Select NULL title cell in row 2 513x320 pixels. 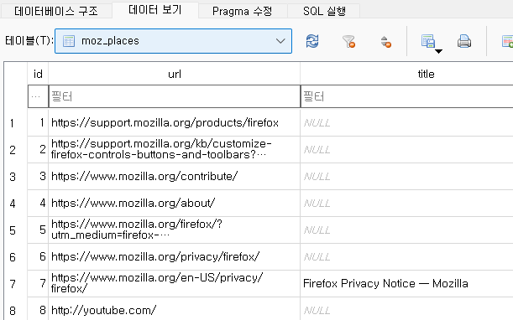coord(406,150)
